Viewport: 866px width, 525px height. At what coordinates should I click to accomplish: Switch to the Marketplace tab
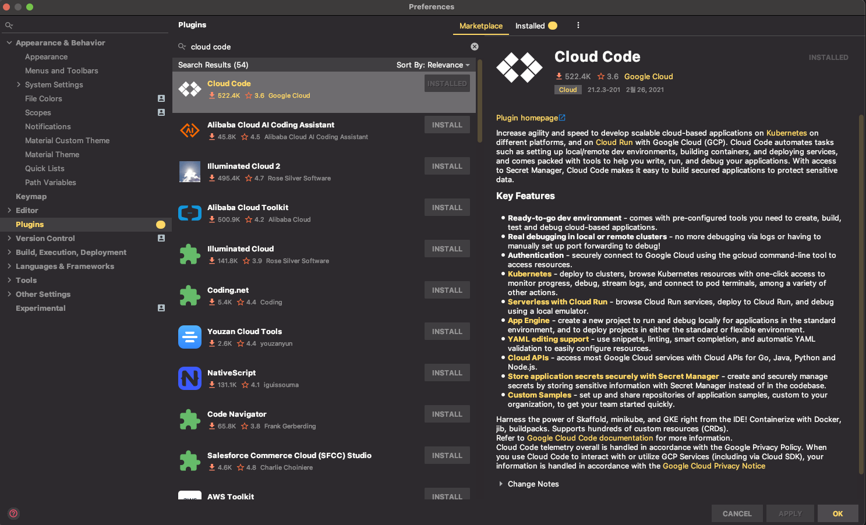click(480, 26)
